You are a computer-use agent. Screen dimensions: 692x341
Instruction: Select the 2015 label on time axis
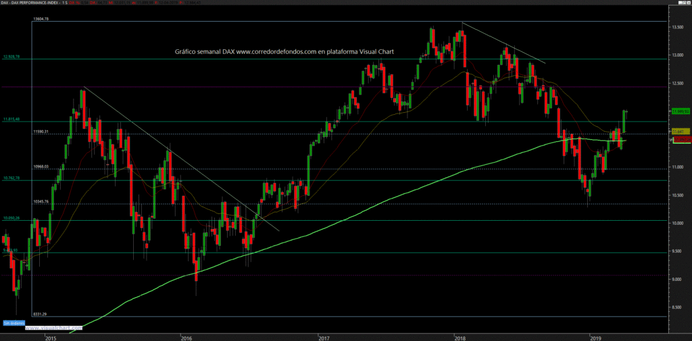pos(50,338)
